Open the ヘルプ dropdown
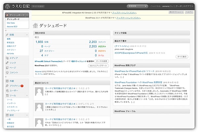 [189, 12]
